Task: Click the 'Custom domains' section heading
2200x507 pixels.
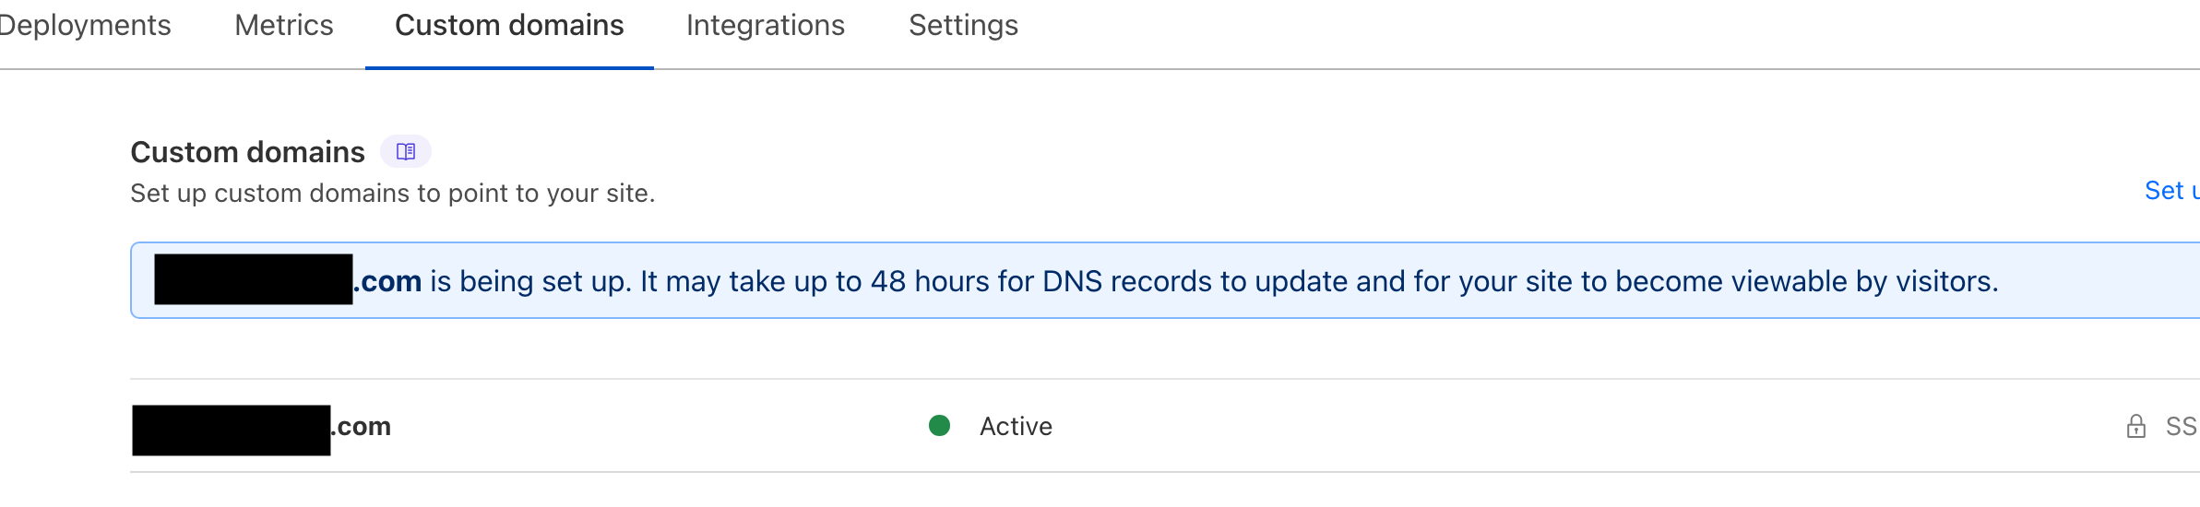Action: 247,152
